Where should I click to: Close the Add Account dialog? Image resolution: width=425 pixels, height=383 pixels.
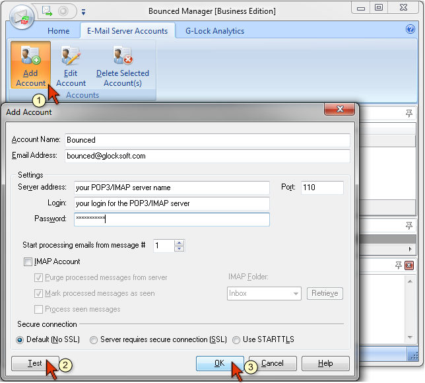[340, 109]
